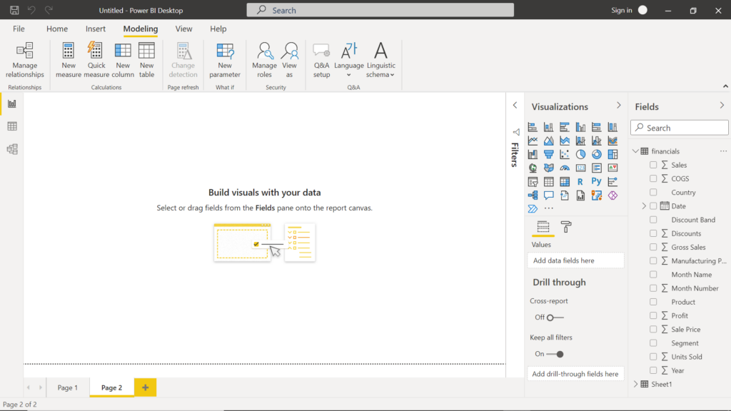This screenshot has height=411, width=731.
Task: Select the R script visual
Action: click(580, 182)
